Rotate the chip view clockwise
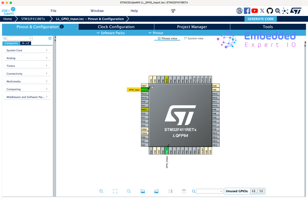Viewport: 308px width, 199px height. pos(143,191)
